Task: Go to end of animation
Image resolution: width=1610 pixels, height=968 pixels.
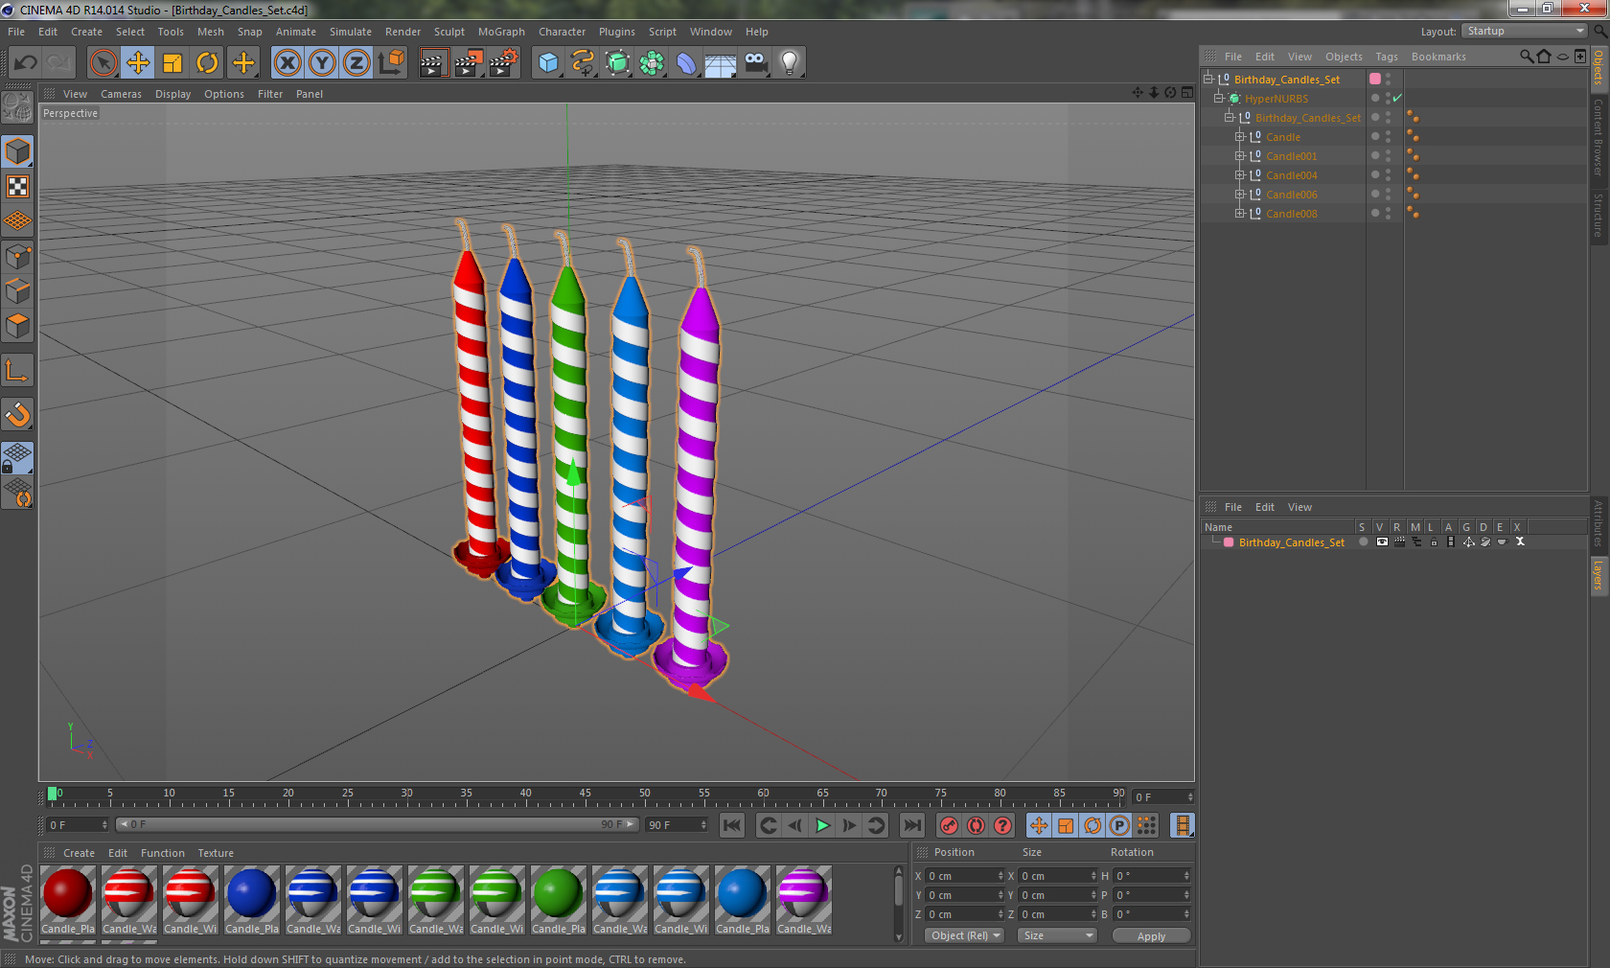Action: [912, 825]
